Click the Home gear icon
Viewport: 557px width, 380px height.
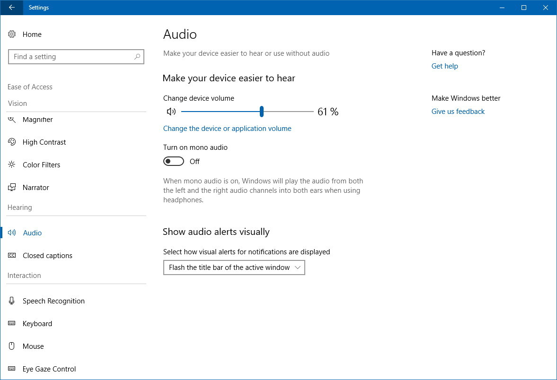(x=12, y=34)
